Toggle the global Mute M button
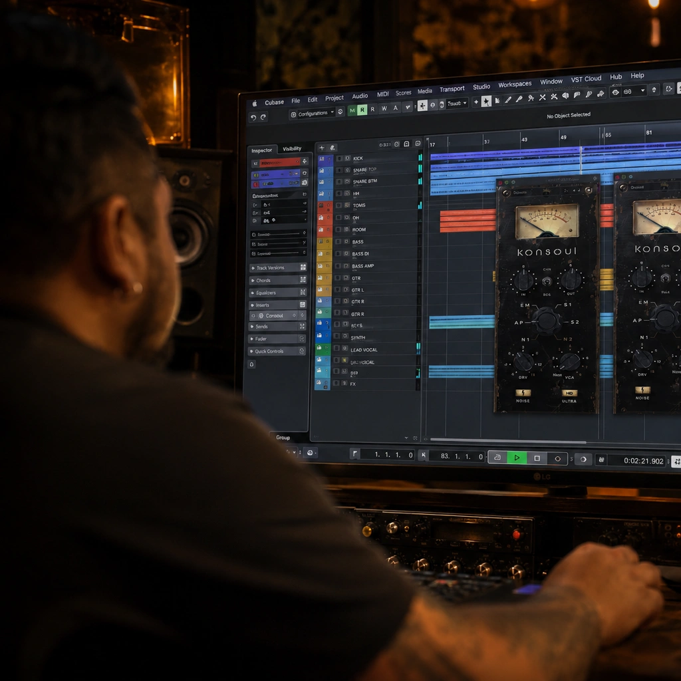Screen dimensions: 681x681 click(352, 110)
